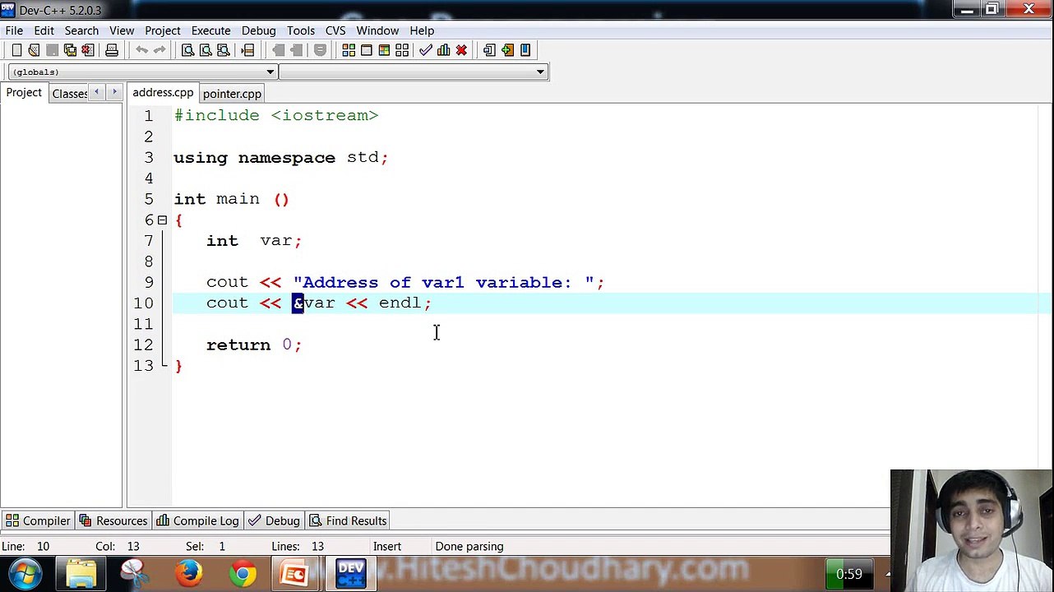Click the Compile and Run icon
1054x592 pixels.
(384, 50)
